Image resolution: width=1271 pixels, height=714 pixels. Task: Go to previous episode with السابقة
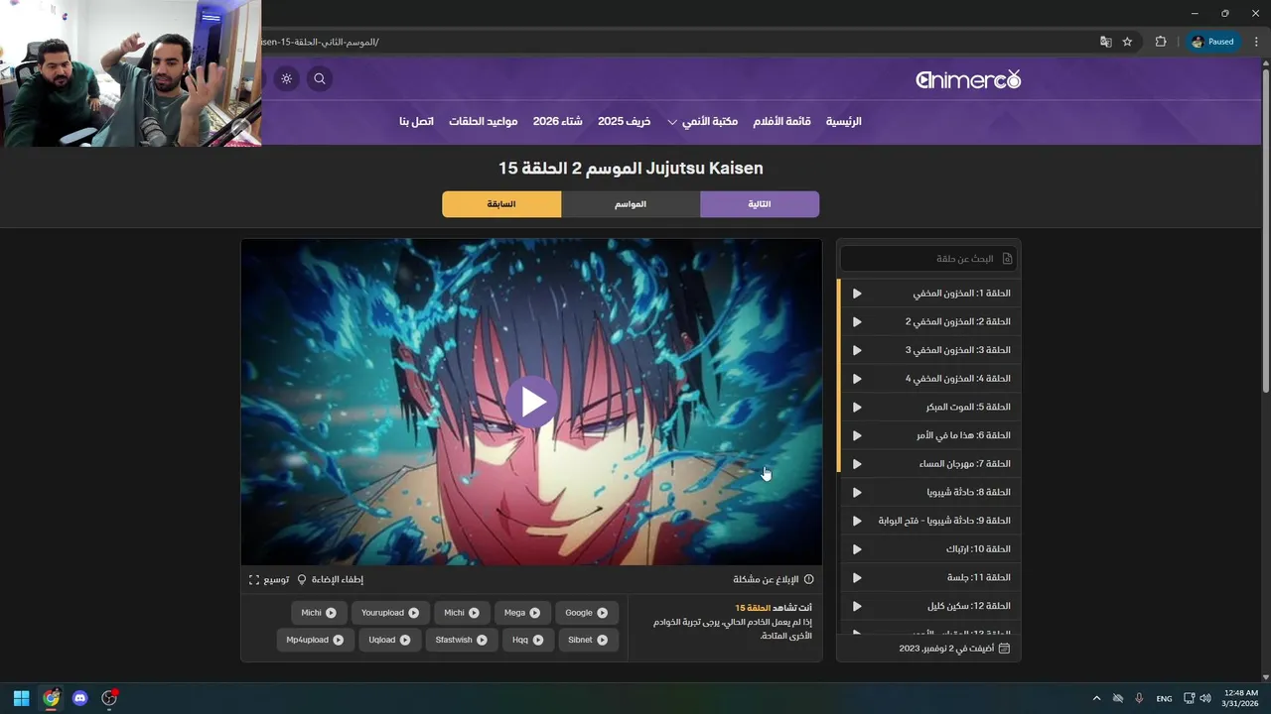click(x=501, y=204)
